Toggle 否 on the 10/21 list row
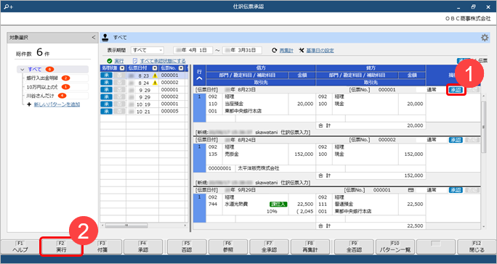The height and width of the screenshot is (264, 497). 118,111
